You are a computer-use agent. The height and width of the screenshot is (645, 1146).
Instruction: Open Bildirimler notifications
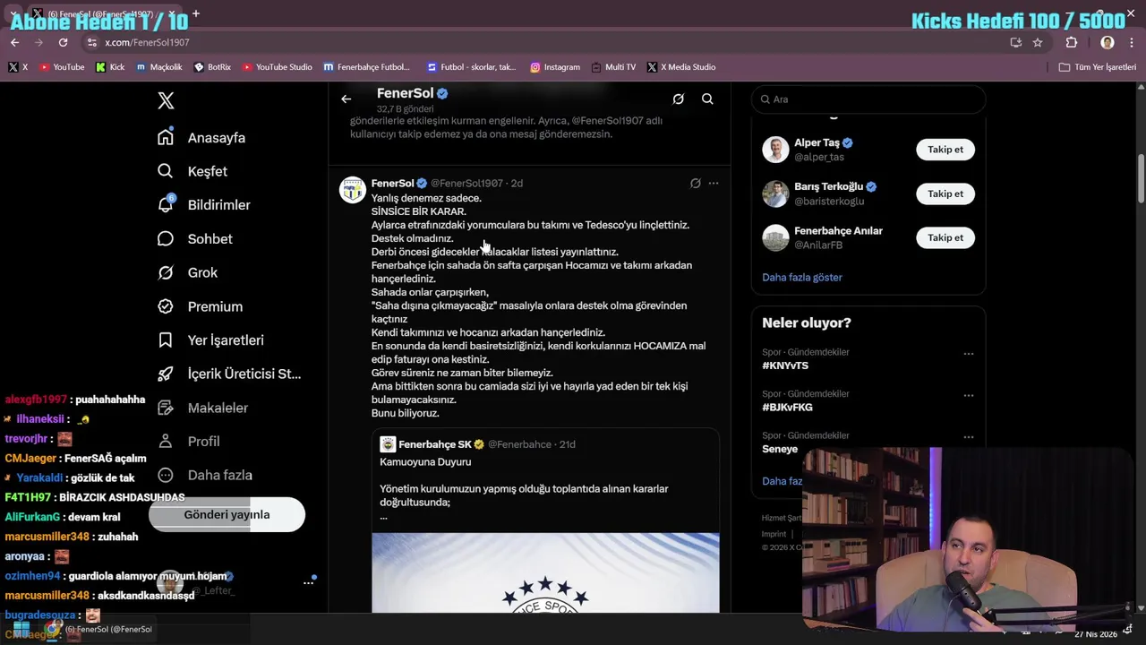[x=204, y=204]
